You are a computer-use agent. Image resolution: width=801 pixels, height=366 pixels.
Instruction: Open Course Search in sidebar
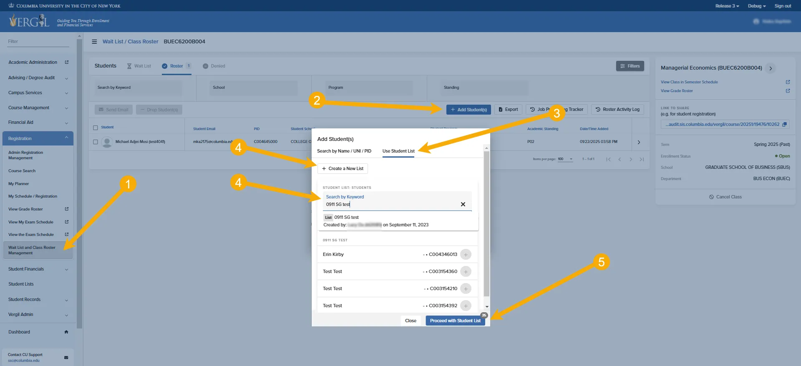pos(22,170)
